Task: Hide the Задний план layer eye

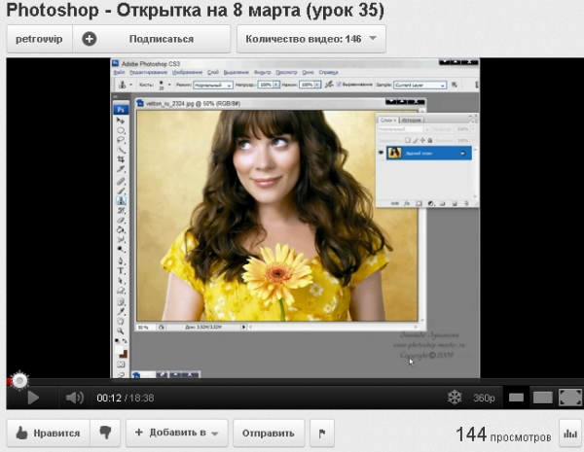Action: click(381, 153)
